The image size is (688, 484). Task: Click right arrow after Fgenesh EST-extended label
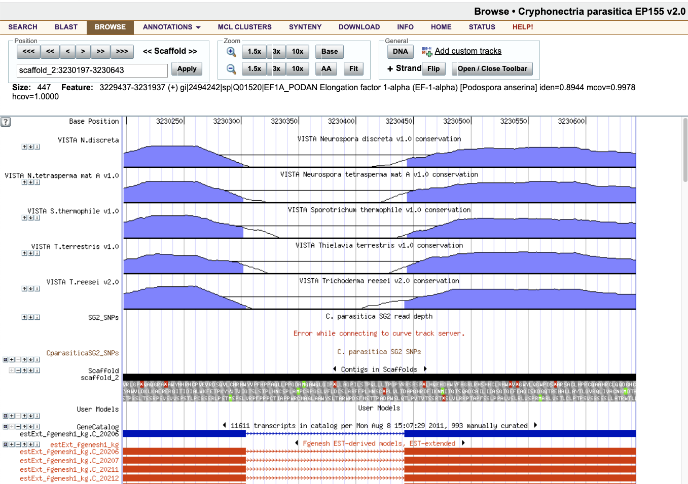pos(463,443)
